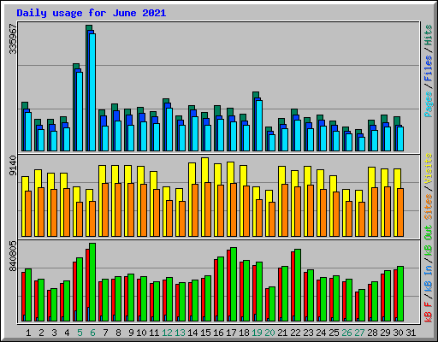Click day label 17 on the x-axis
This screenshot has width=438, height=342.
[231, 333]
